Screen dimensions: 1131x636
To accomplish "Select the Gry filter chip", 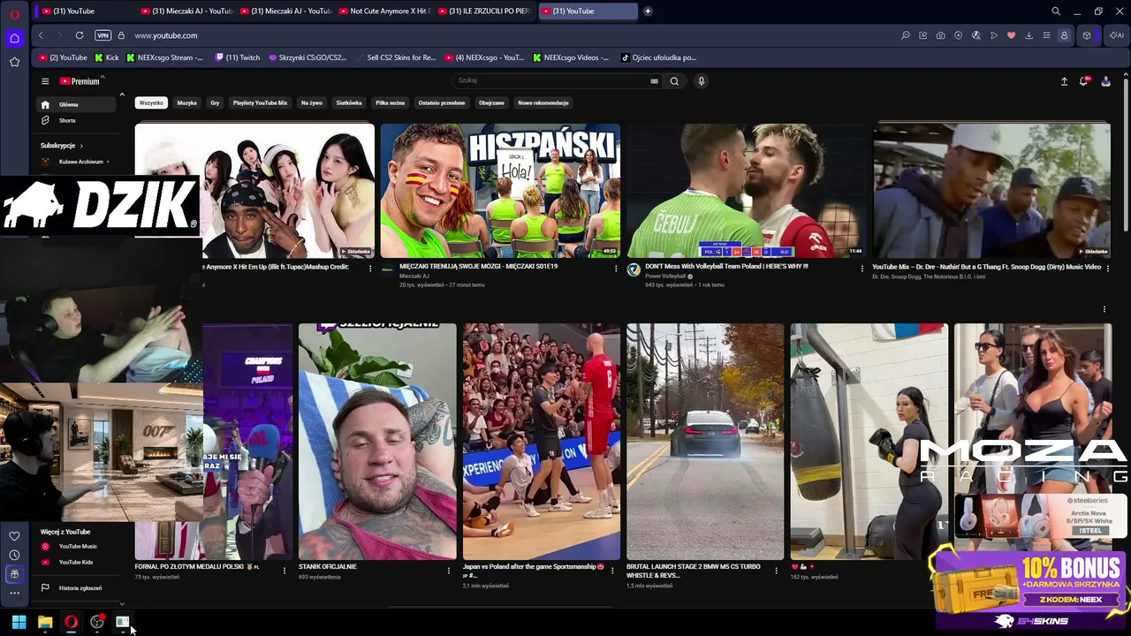I will (x=215, y=103).
